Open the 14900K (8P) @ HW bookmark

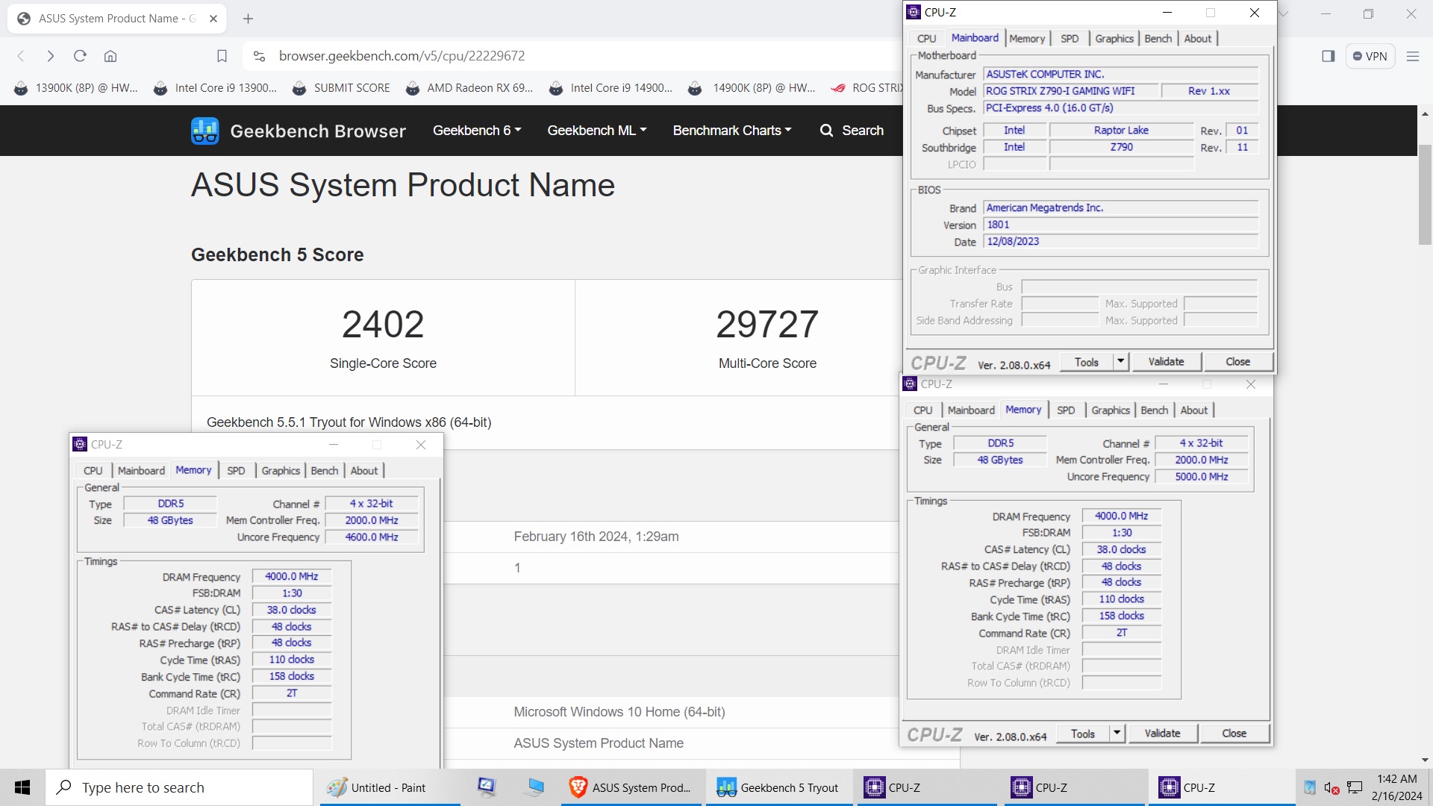(752, 88)
